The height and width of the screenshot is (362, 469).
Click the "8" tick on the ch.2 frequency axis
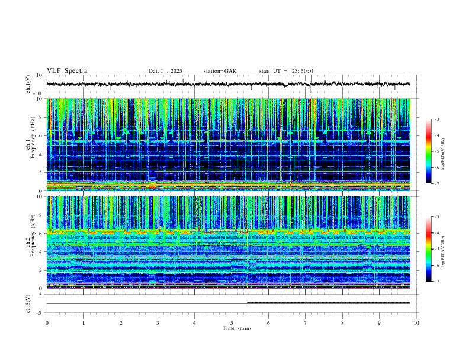[x=41, y=215]
